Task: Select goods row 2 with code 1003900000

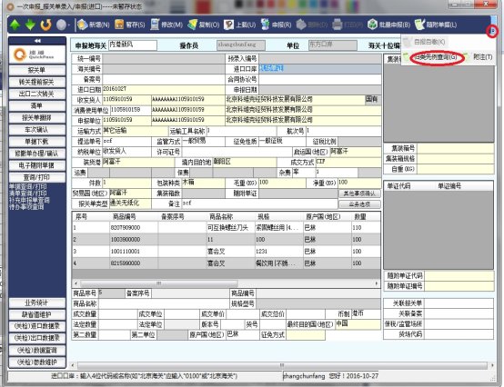Action: (x=226, y=240)
